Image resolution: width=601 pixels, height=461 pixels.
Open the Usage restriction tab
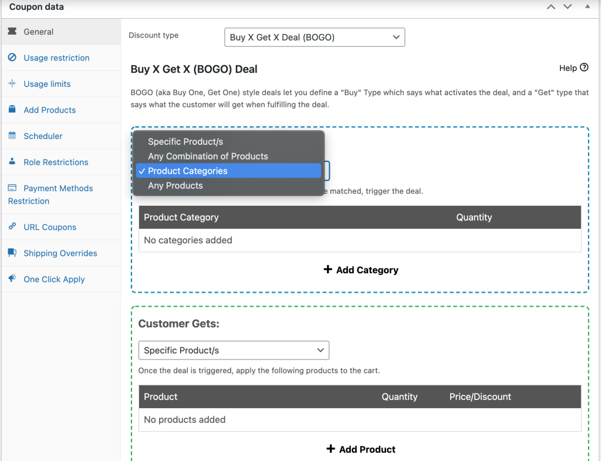pyautogui.click(x=61, y=58)
